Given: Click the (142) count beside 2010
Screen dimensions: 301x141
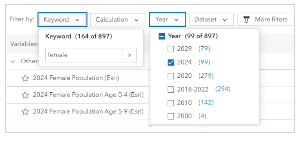Looking at the screenshot, I should point(206,103).
